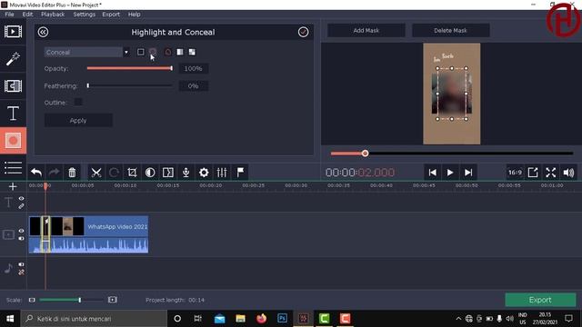The height and width of the screenshot is (327, 582).
Task: Open the Transitions tab in sidebar
Action: (13, 86)
